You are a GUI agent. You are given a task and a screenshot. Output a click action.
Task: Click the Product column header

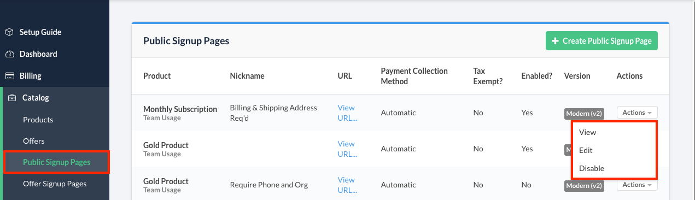[x=157, y=76]
